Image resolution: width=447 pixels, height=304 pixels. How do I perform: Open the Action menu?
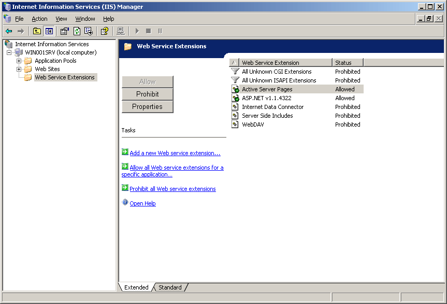click(39, 19)
